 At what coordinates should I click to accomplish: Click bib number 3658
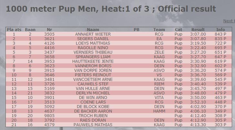click(x=49, y=57)
